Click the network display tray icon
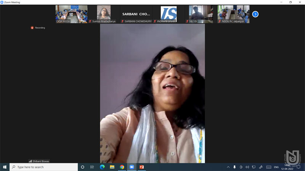Image resolution: width=305 pixels, height=171 pixels. pos(254,167)
